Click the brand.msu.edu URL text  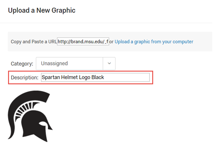tap(83, 41)
